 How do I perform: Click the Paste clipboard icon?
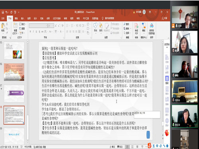3,26
